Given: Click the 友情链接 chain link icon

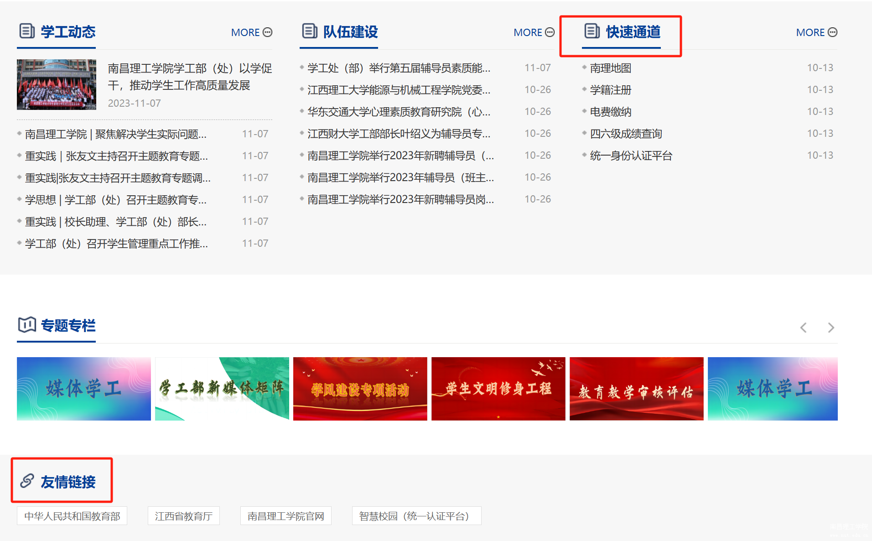Looking at the screenshot, I should tap(27, 481).
